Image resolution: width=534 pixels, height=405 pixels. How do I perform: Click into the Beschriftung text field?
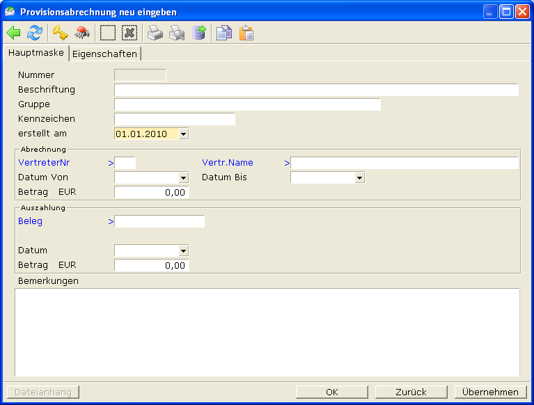[x=316, y=90]
